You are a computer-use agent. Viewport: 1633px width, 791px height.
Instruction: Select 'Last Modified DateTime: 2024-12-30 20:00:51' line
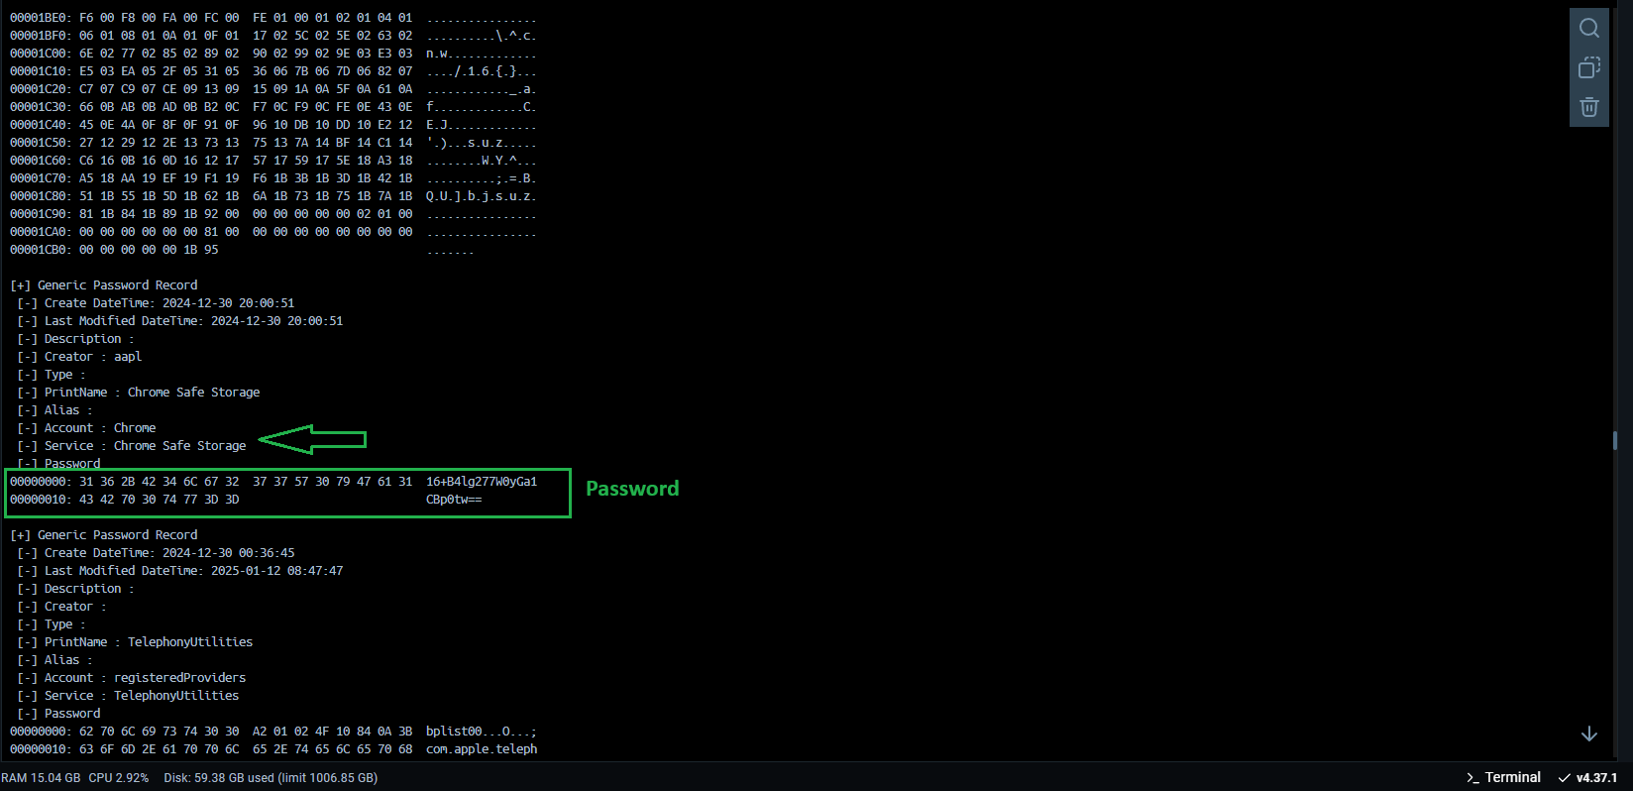click(x=179, y=321)
